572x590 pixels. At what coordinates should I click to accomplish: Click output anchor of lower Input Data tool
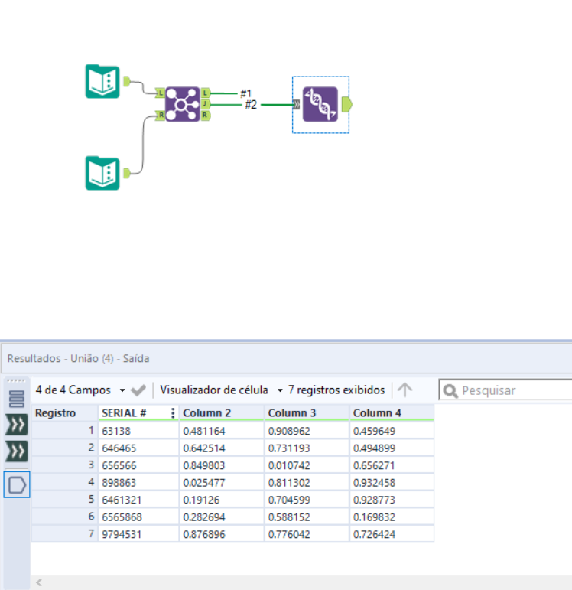click(127, 173)
